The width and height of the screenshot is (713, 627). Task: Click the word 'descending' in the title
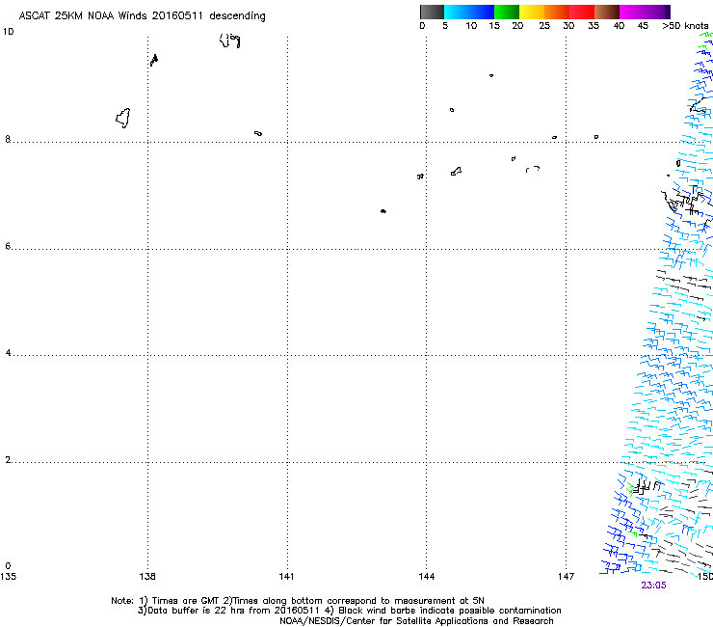click(x=237, y=16)
